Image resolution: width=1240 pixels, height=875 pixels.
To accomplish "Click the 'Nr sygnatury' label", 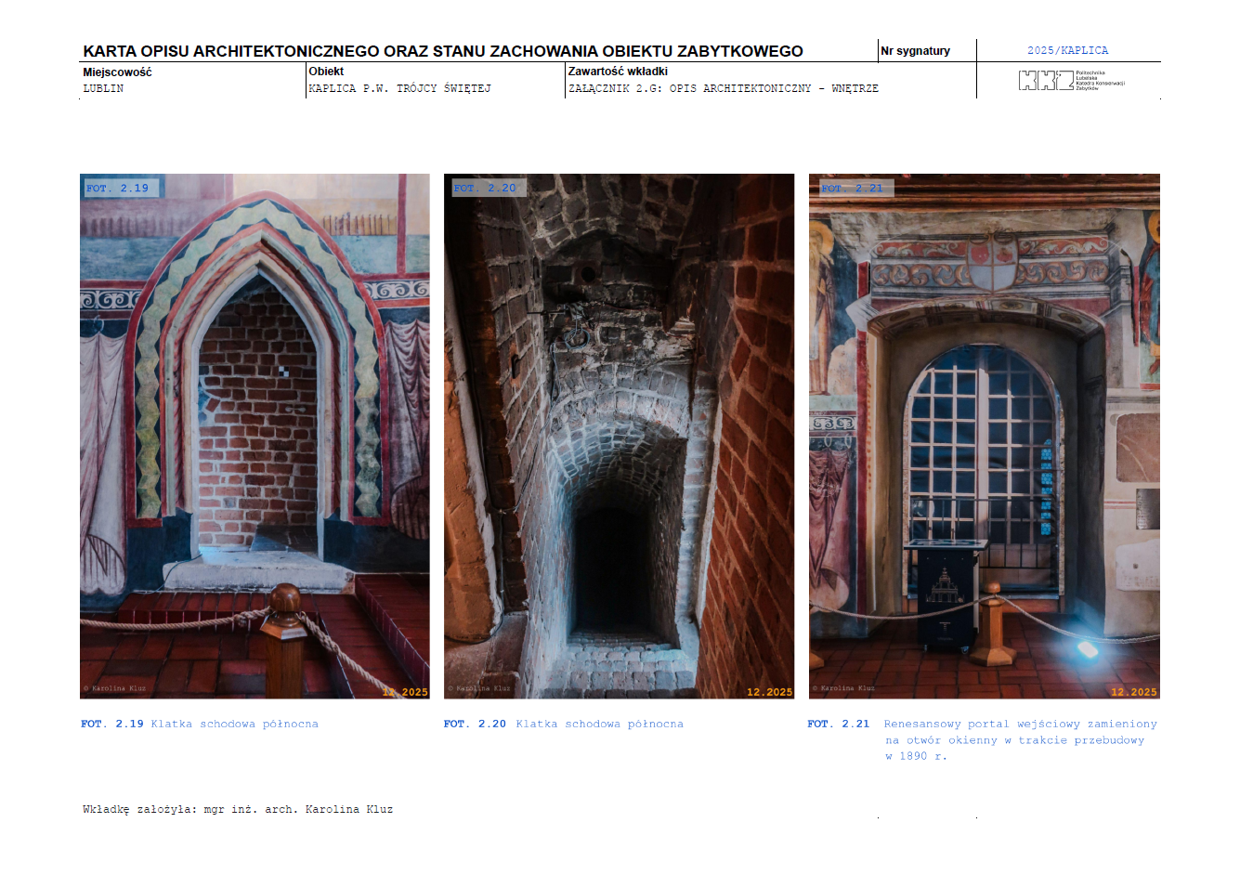I will pyautogui.click(x=915, y=51).
